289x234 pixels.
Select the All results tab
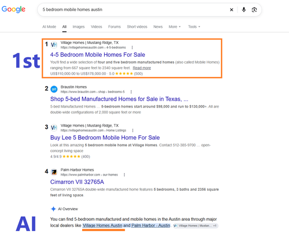tap(64, 27)
